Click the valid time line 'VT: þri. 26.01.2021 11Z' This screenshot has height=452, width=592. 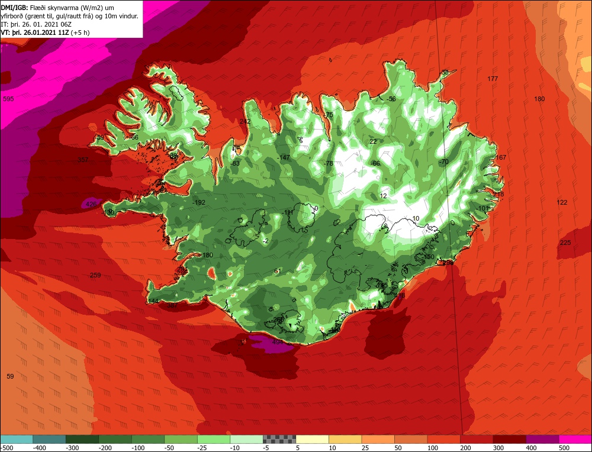coord(35,33)
